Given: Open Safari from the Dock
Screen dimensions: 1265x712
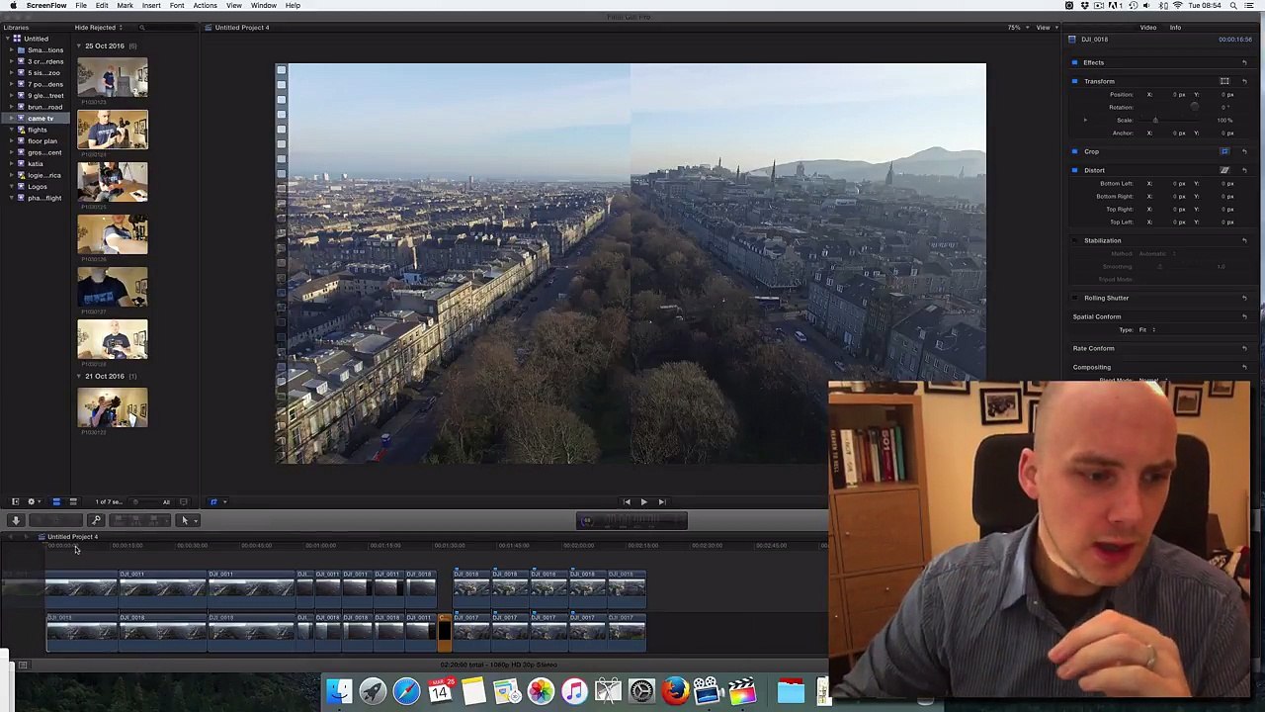Looking at the screenshot, I should [x=406, y=690].
